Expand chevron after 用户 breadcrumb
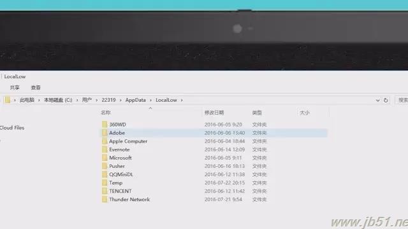This screenshot has width=408, height=229. tap(96, 101)
